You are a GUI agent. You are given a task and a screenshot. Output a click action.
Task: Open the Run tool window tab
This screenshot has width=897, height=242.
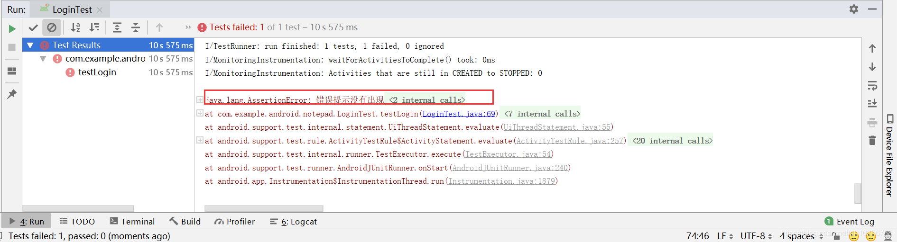[27, 221]
